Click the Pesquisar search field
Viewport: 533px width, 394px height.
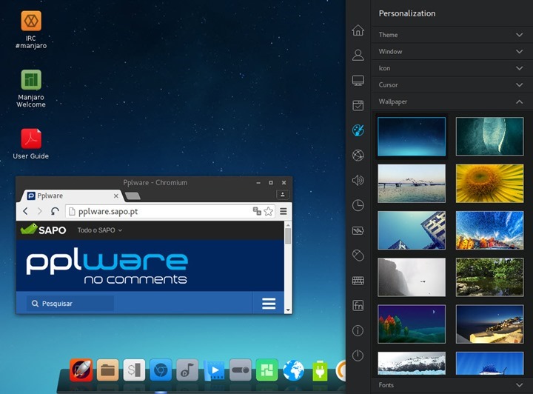(x=70, y=303)
